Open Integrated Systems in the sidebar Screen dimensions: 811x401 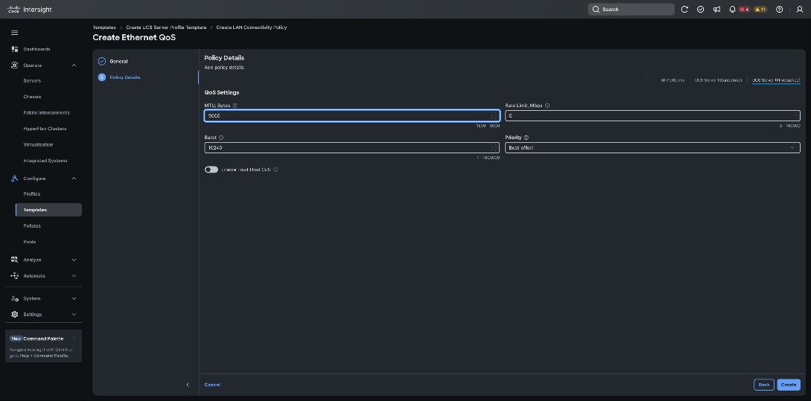[45, 161]
